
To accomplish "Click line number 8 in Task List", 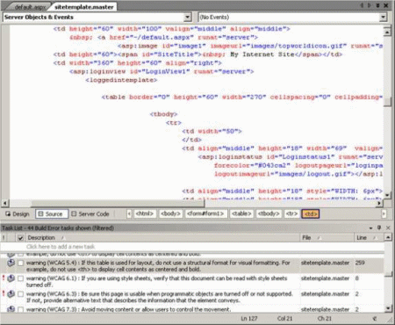I will click(357, 278).
